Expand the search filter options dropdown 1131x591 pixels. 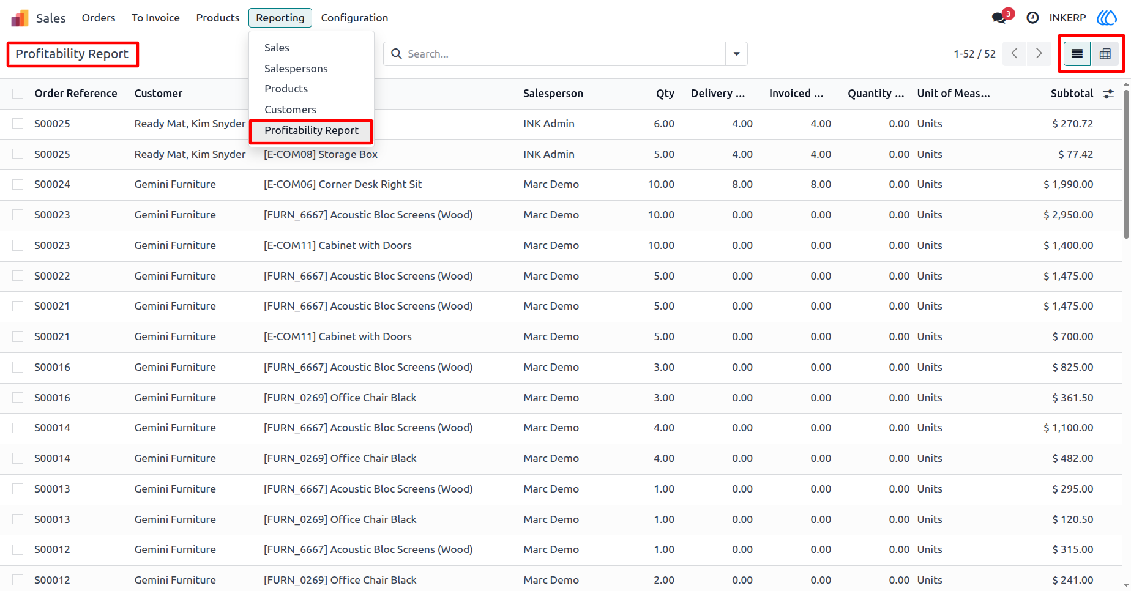tap(736, 54)
